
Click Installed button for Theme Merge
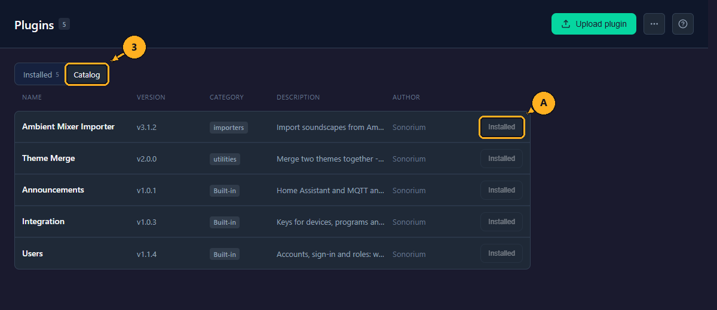501,159
